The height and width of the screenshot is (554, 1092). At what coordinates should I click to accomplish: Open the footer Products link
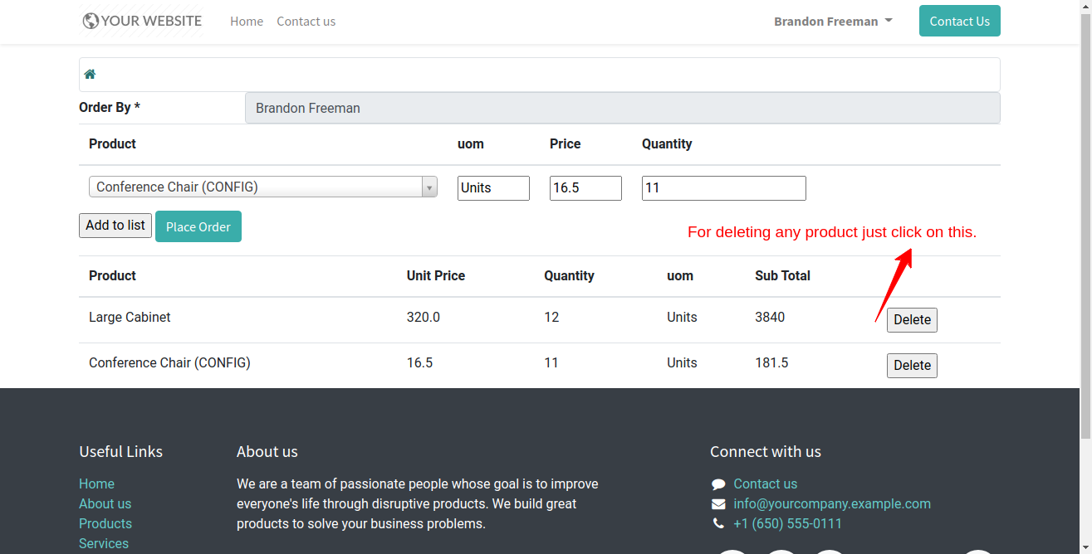click(x=105, y=524)
